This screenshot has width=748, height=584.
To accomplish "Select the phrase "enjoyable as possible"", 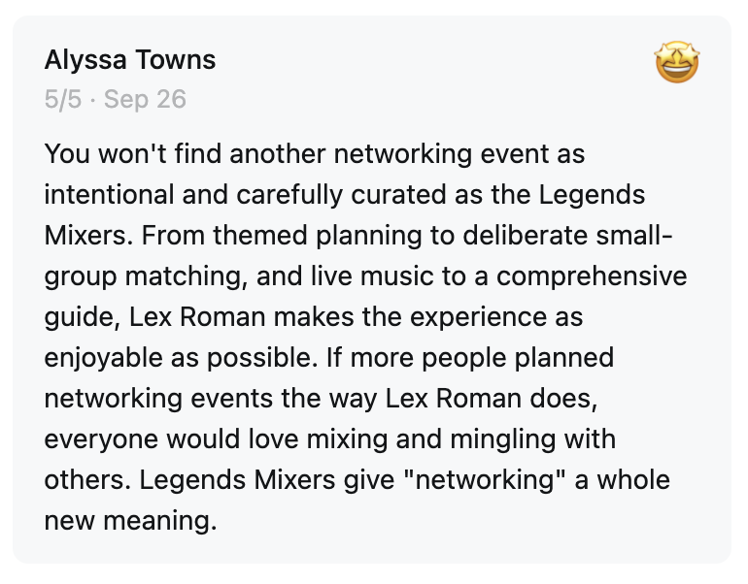I will [171, 358].
